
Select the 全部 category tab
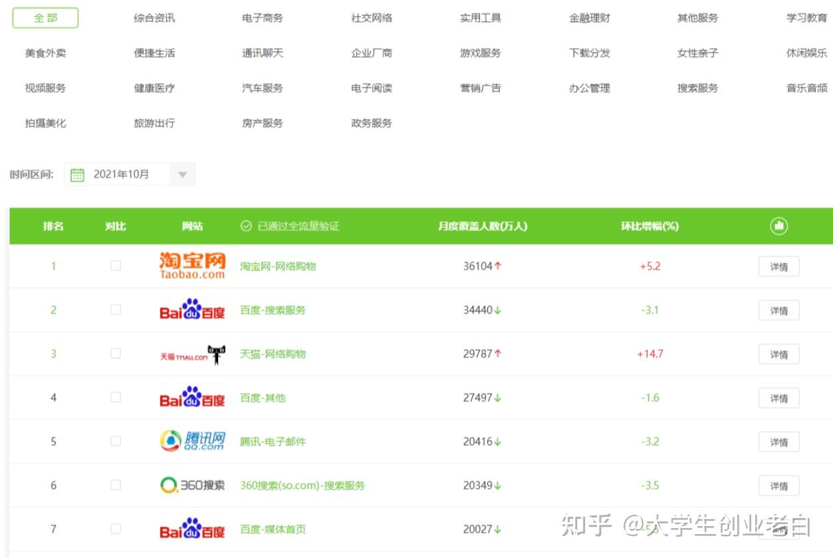[45, 18]
